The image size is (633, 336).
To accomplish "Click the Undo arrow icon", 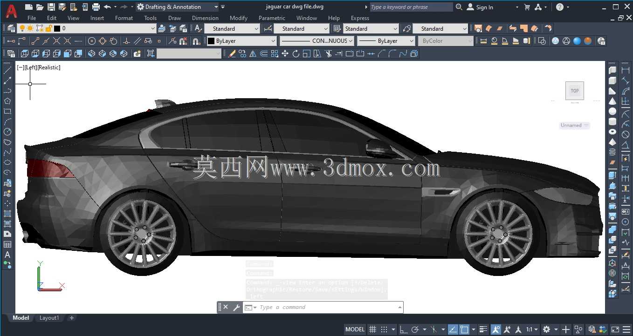I will (107, 7).
